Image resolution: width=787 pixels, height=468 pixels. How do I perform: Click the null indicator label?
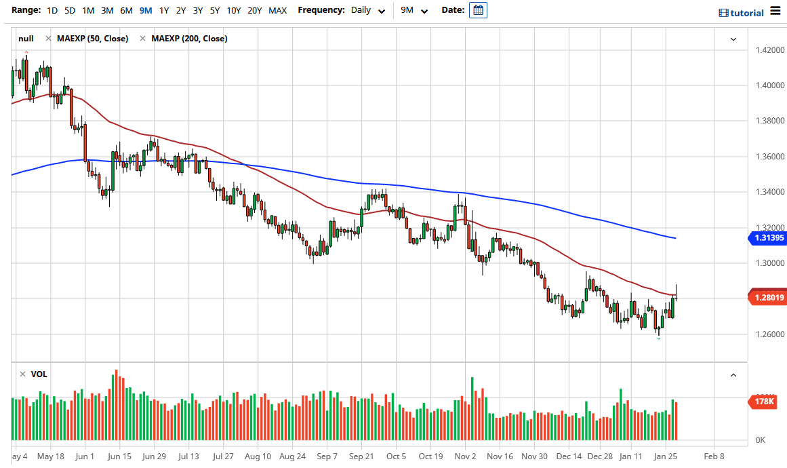click(25, 39)
